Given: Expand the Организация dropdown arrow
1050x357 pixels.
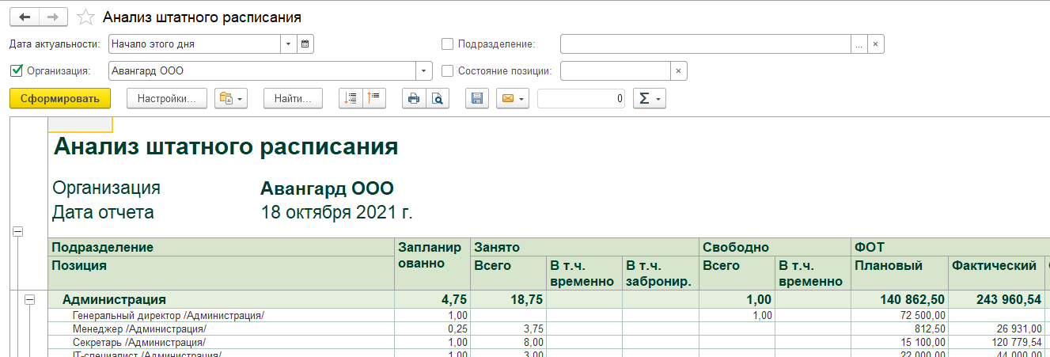Looking at the screenshot, I should [x=425, y=71].
